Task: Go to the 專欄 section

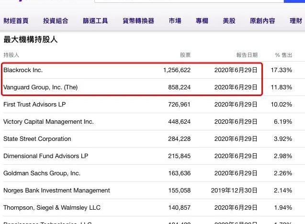Action: point(202,21)
